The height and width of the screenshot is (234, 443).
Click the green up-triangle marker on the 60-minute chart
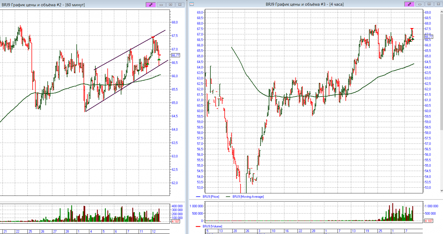159,59
